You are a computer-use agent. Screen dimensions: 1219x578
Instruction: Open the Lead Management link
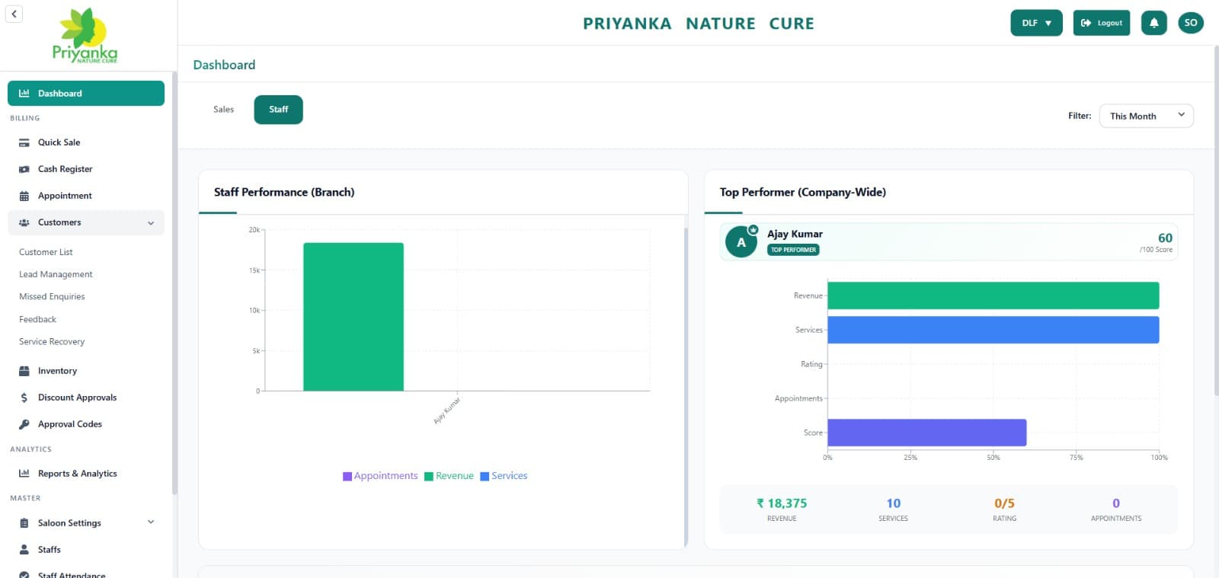tap(56, 274)
